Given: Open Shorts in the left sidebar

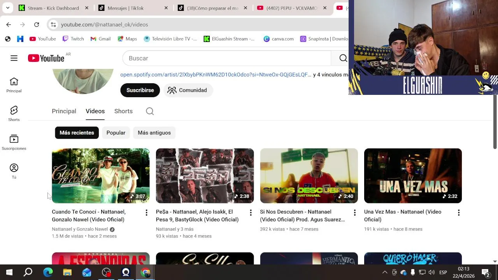Looking at the screenshot, I should (14, 114).
